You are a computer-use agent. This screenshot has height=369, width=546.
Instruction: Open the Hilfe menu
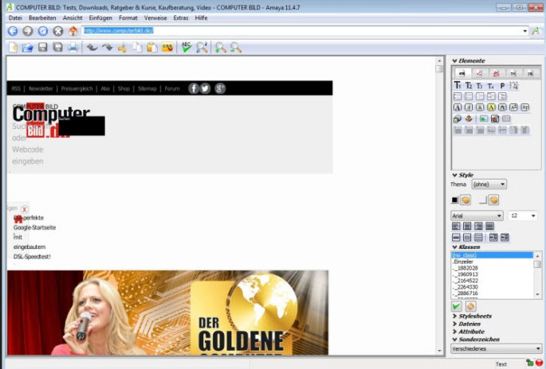[202, 17]
